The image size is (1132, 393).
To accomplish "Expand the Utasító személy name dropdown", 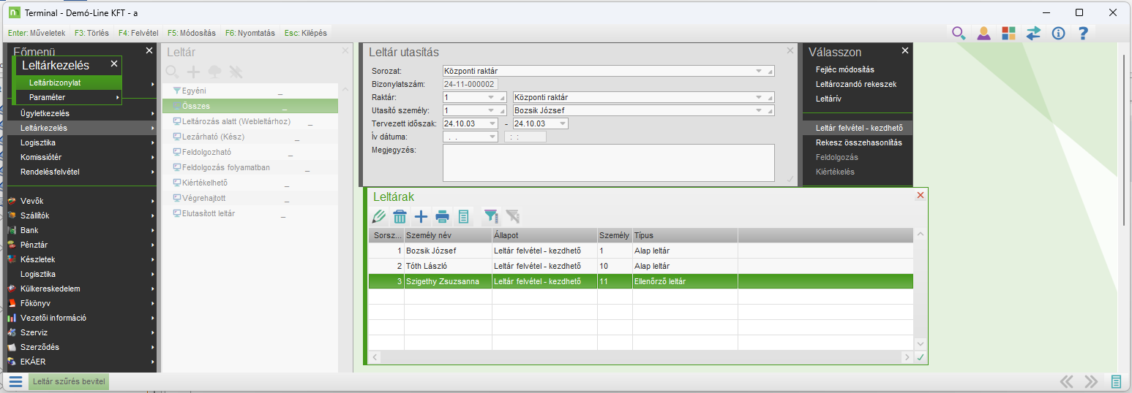I will (x=759, y=110).
